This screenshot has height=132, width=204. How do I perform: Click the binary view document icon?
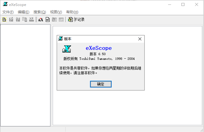[48, 20]
